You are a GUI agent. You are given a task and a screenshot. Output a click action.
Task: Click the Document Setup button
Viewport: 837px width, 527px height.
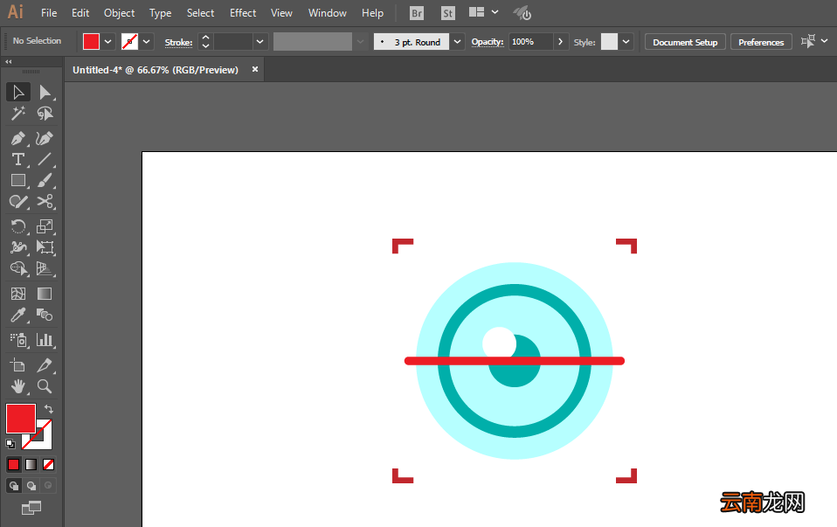(x=685, y=42)
